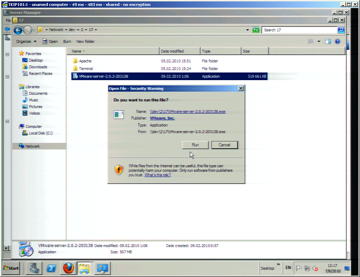360x277 pixels.
Task: Select Pictures in the navigation pane
Action: [32, 107]
